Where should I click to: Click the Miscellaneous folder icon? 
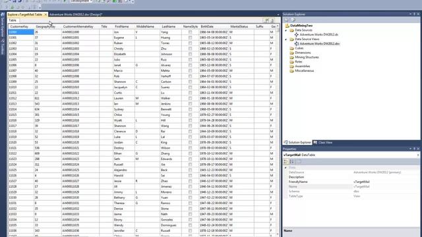coord(291,71)
